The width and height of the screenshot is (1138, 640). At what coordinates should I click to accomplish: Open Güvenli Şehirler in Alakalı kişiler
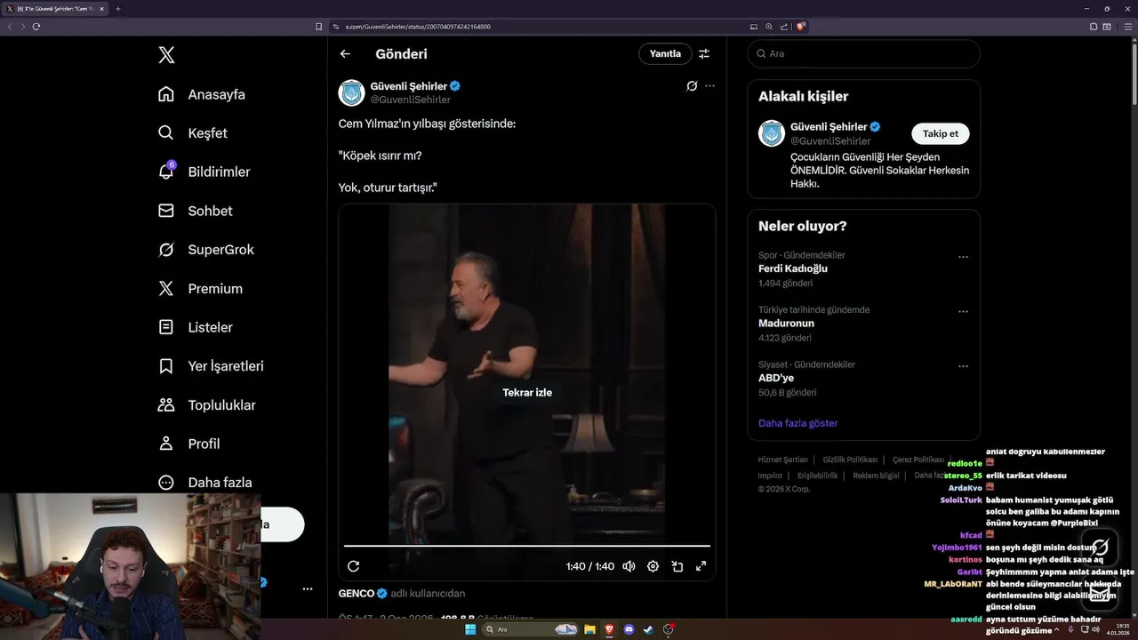pos(829,127)
